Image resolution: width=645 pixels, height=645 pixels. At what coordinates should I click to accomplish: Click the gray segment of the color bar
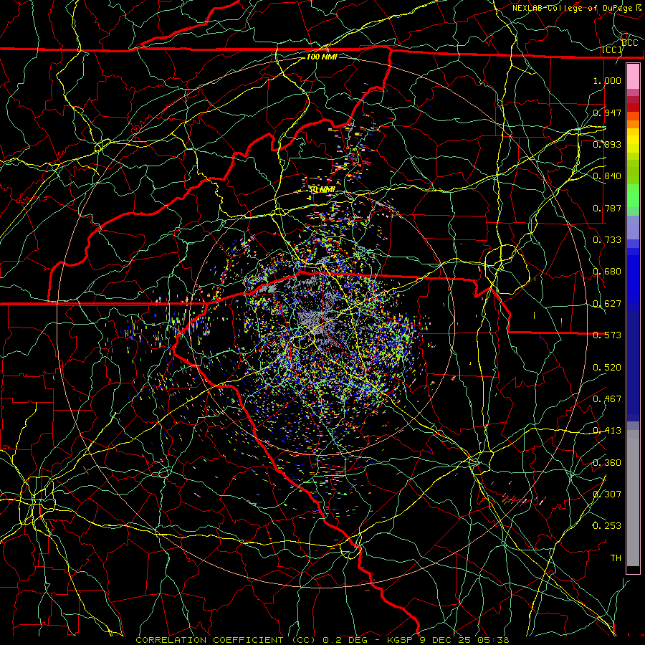(x=633, y=498)
